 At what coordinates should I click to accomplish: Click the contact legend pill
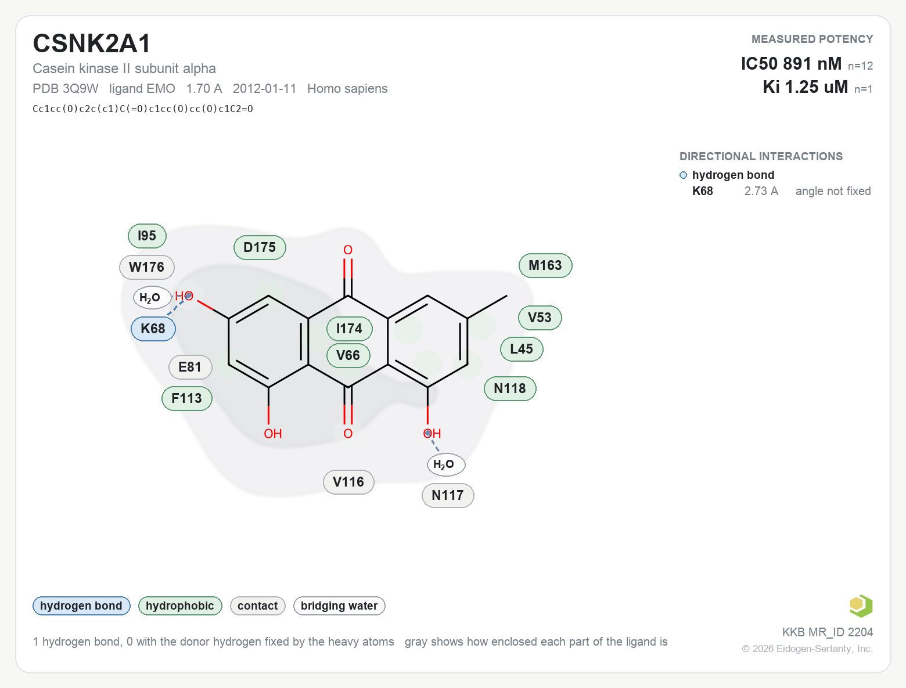258,606
